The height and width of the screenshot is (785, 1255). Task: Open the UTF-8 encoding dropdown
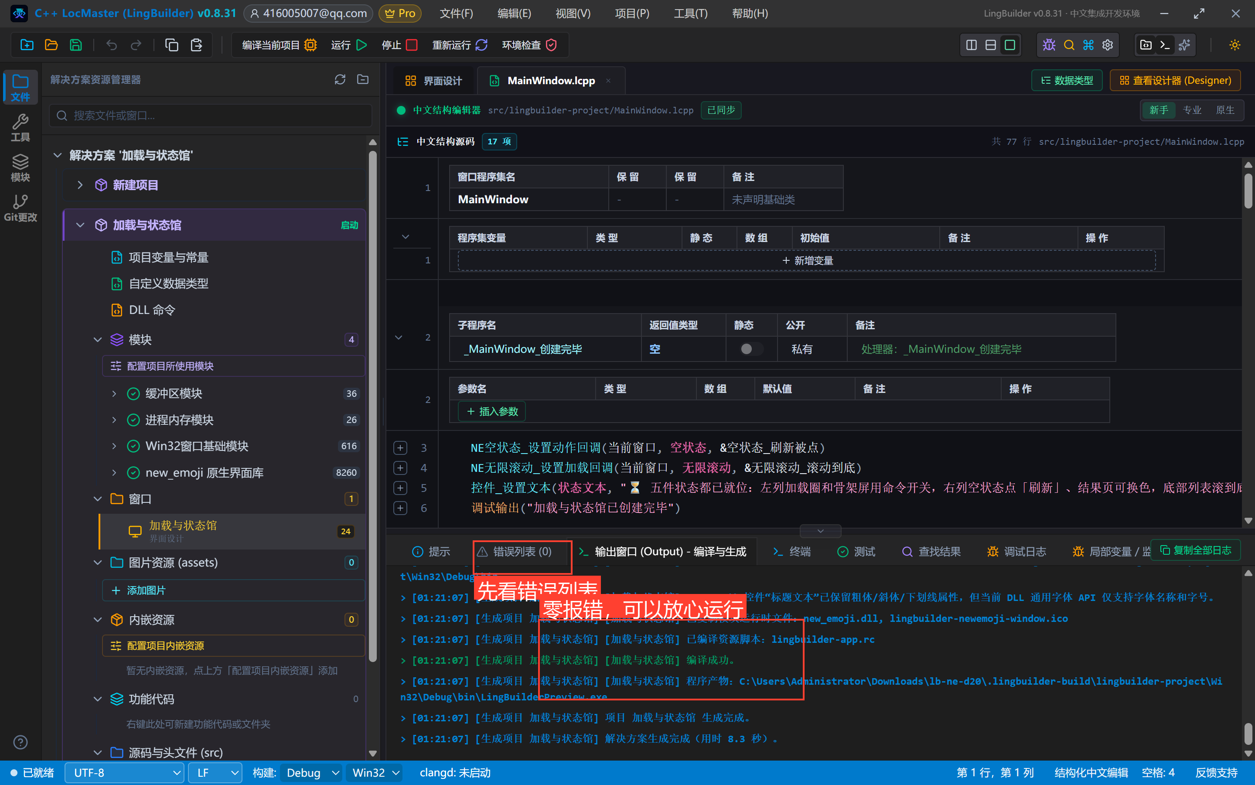pos(125,773)
